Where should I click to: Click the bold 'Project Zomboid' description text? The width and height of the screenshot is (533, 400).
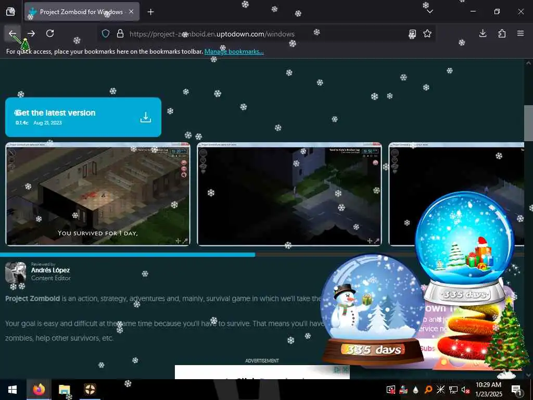pos(33,298)
